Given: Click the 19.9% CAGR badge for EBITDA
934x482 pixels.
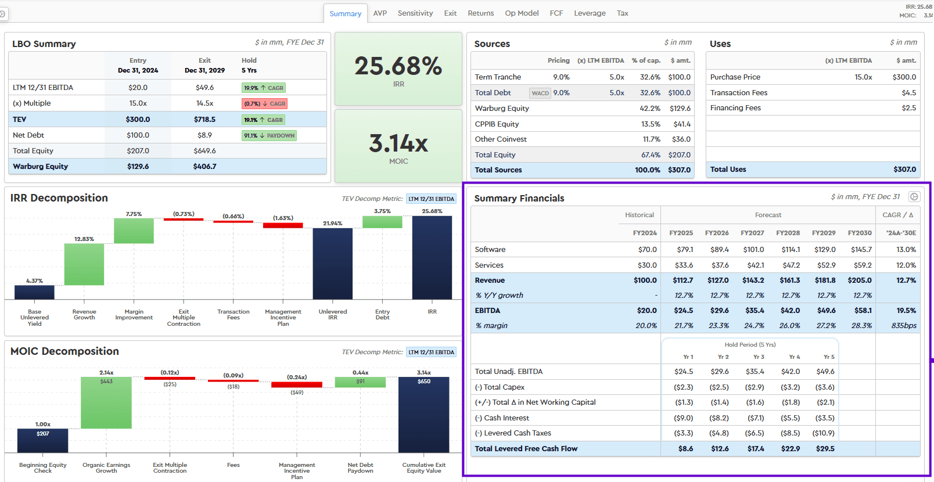Looking at the screenshot, I should [x=264, y=88].
